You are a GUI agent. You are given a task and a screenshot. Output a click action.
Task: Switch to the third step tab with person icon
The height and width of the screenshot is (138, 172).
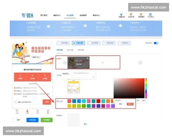click(x=94, y=43)
